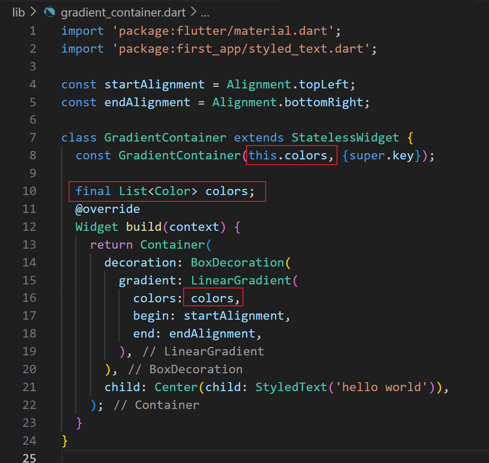
Task: Click 'StyledText' widget on line 21
Action: [x=291, y=388]
